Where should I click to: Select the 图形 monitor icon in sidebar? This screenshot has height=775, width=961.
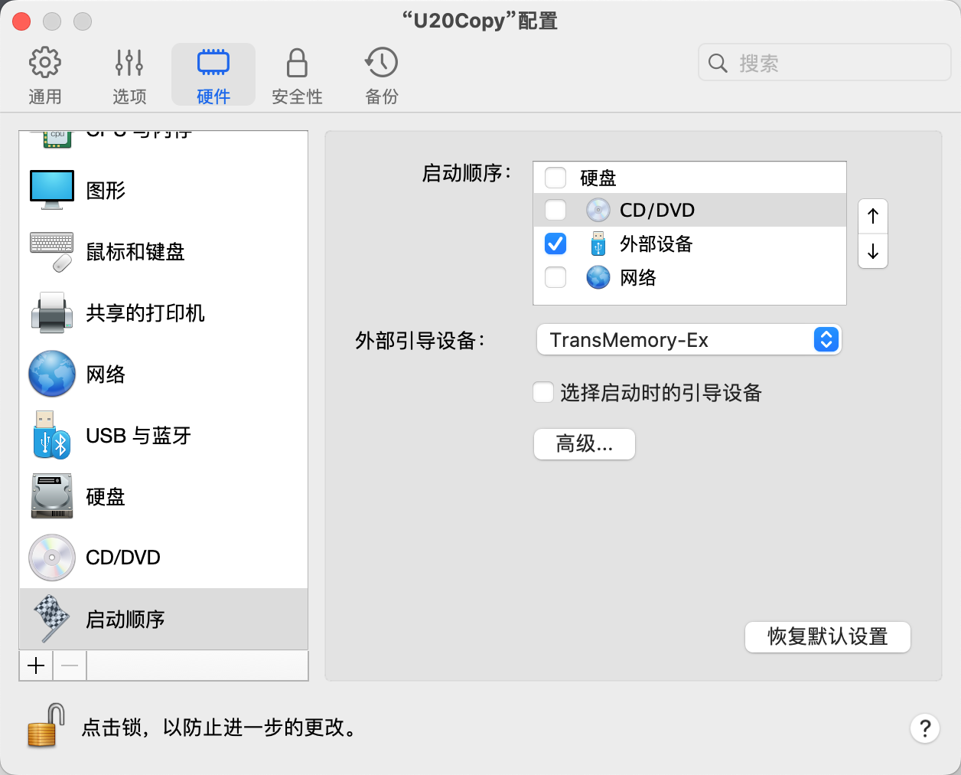click(52, 190)
